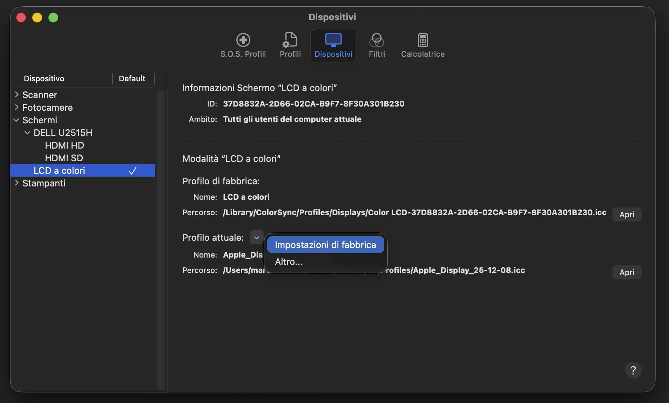Click Apri next to current profile path
This screenshot has height=403, width=669.
click(x=627, y=272)
